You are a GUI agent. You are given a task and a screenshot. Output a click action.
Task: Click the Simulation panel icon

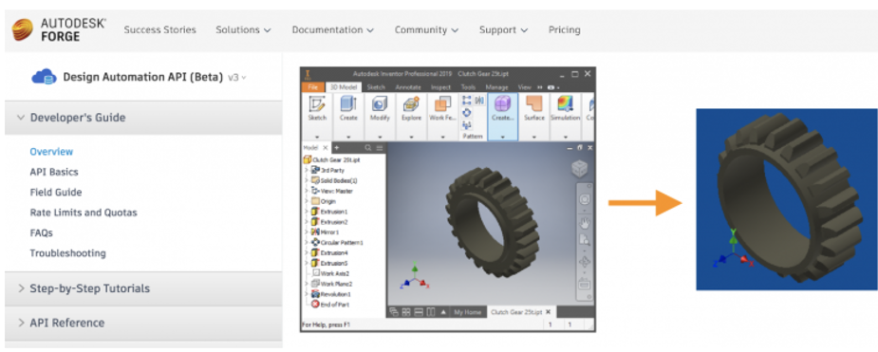point(565,104)
